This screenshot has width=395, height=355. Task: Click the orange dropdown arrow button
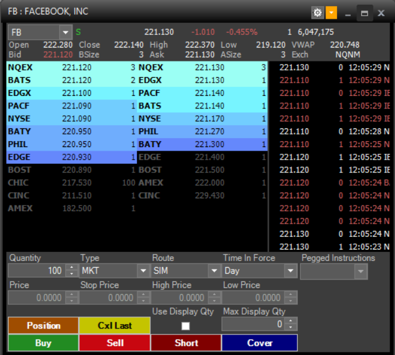331,13
